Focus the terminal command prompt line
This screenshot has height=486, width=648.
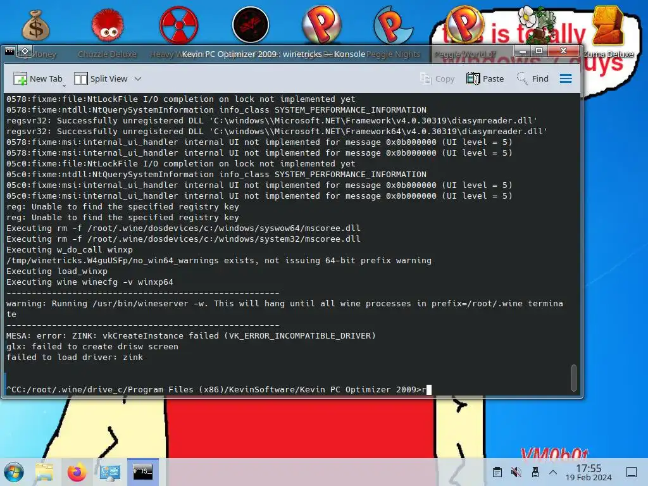click(218, 389)
